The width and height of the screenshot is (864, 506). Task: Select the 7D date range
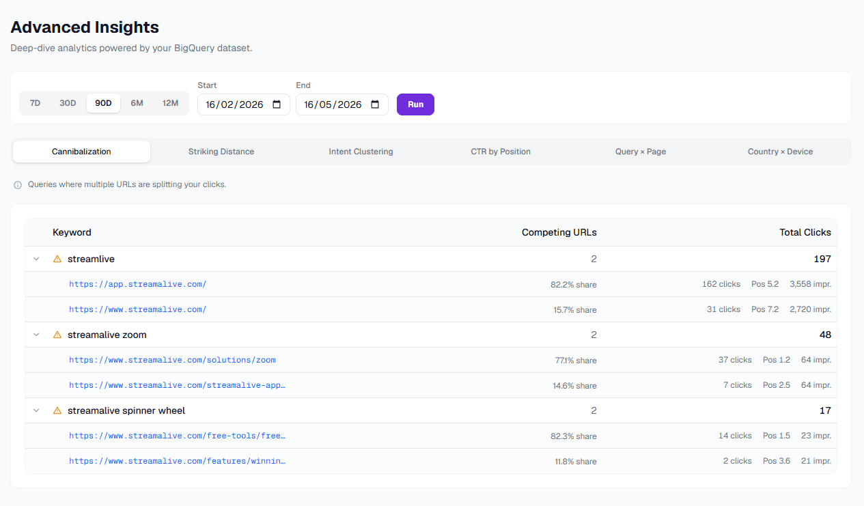pos(36,103)
